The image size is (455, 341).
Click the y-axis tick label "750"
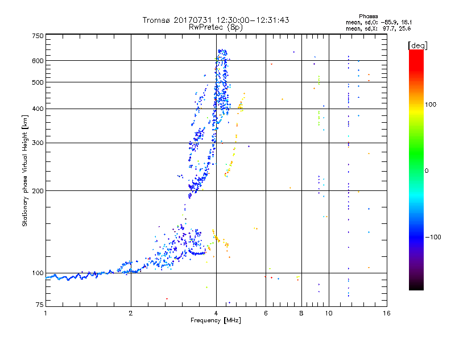(38, 36)
